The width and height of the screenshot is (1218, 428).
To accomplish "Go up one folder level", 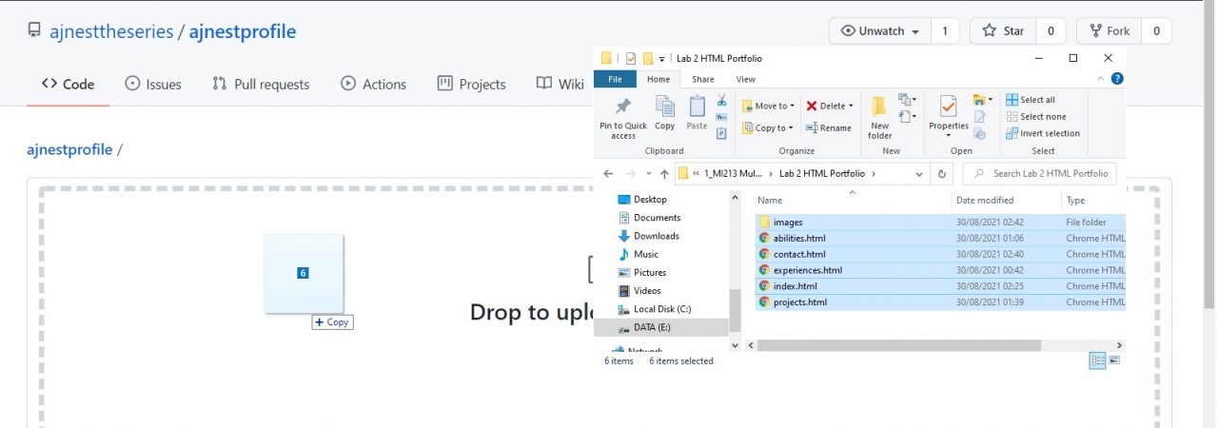I will pos(663,174).
